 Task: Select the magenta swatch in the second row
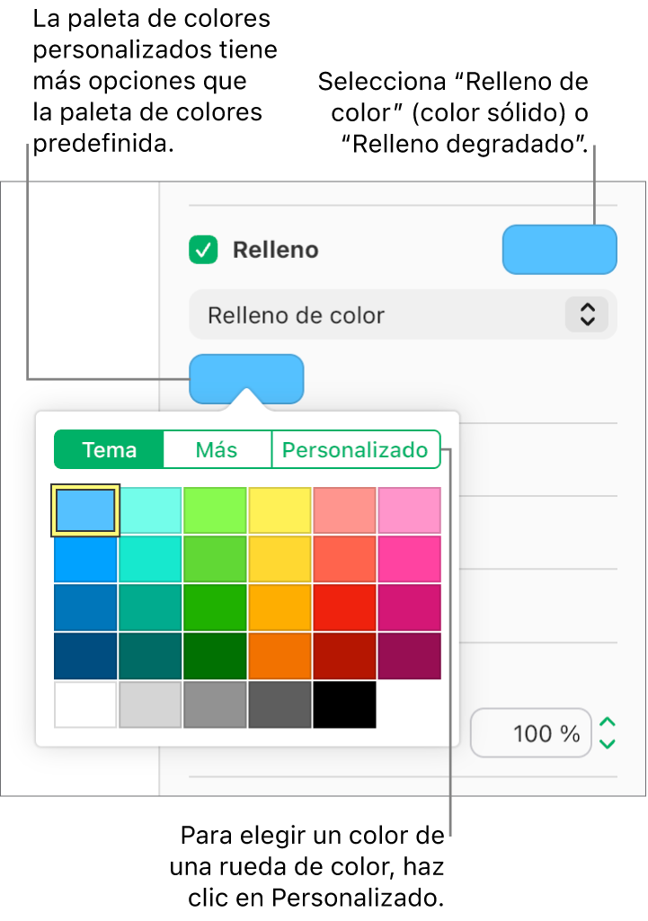[409, 559]
